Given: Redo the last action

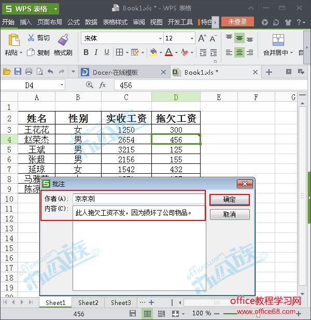Looking at the screenshot, I should coord(61,72).
